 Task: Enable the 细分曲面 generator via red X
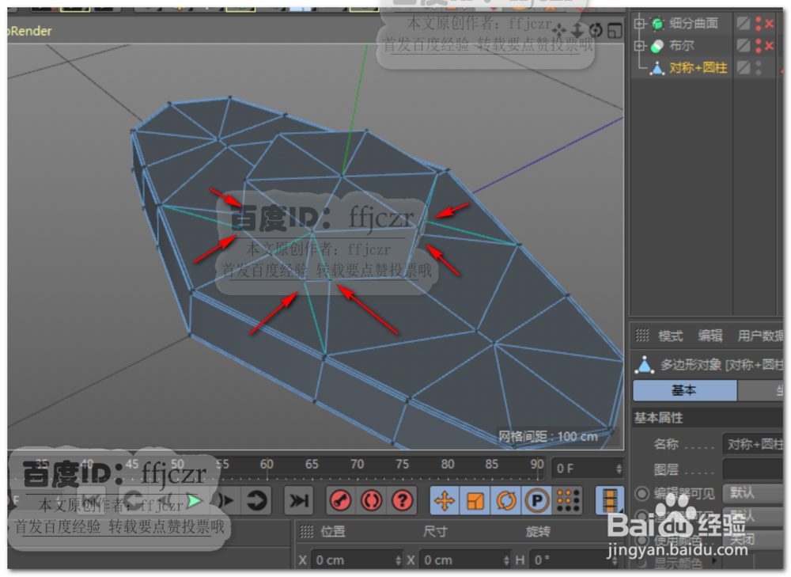pos(770,24)
